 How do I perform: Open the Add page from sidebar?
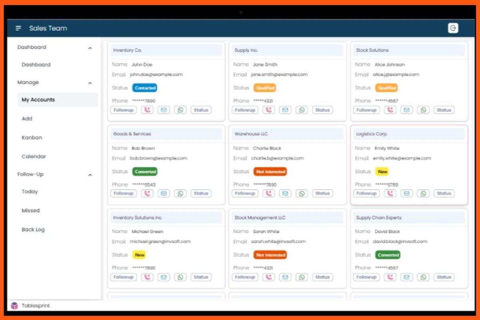click(27, 119)
